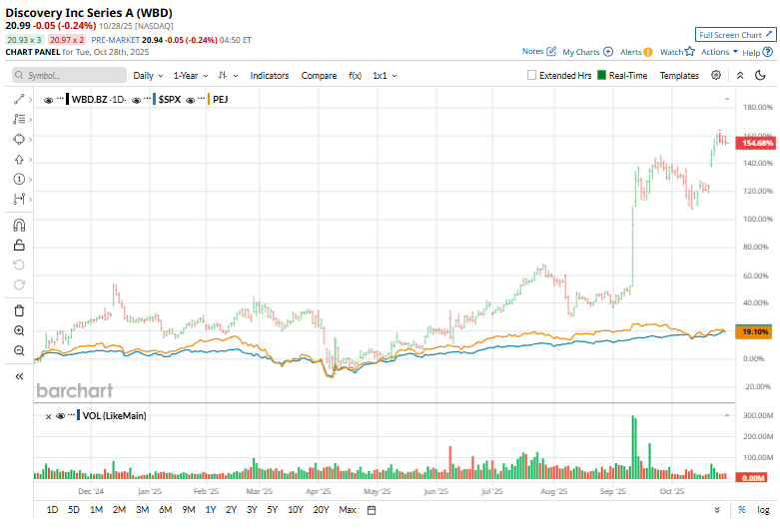Select the 20Y time range
This screenshot has width=780, height=531.
[x=321, y=510]
